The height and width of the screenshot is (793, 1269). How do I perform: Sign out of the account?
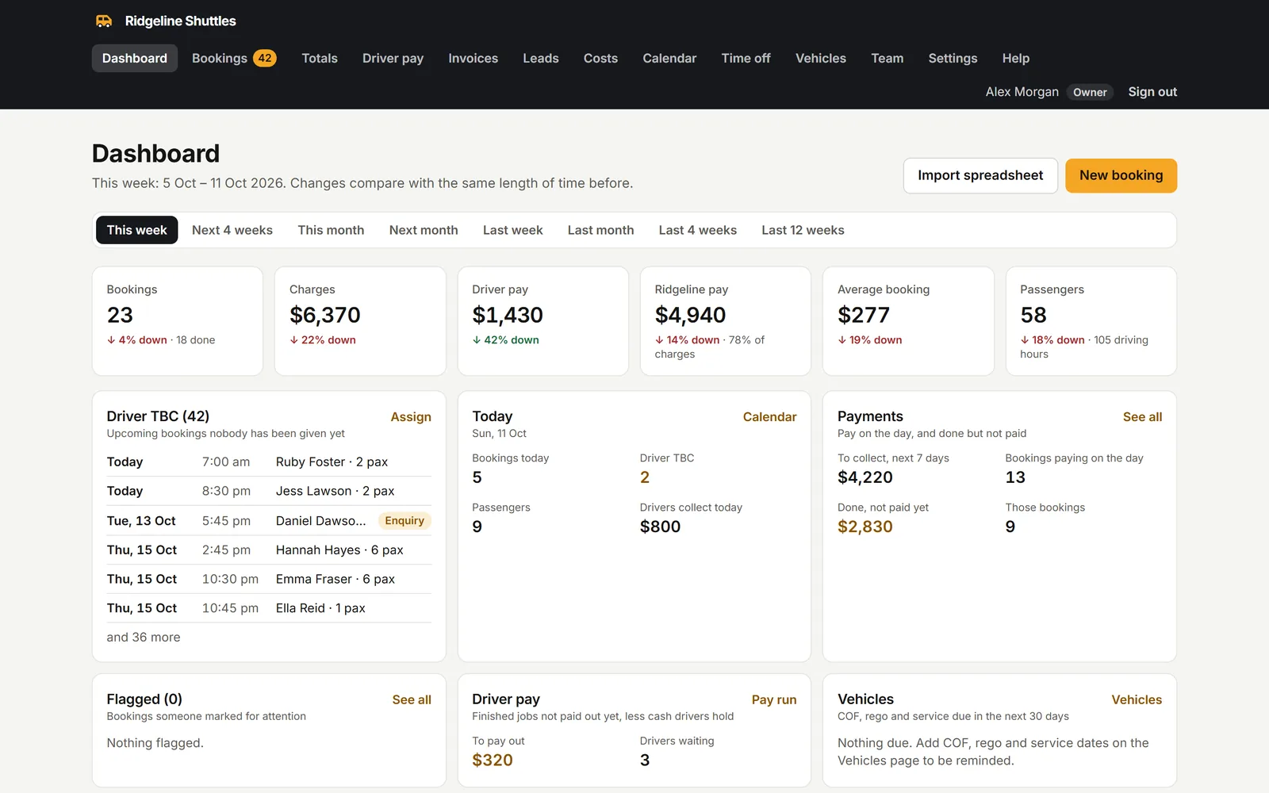1152,92
